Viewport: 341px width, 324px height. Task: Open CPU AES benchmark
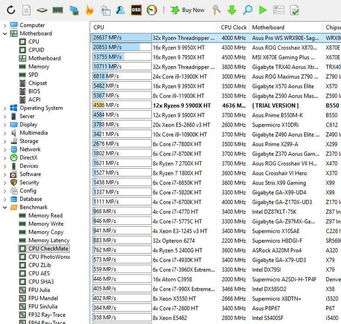[39, 273]
